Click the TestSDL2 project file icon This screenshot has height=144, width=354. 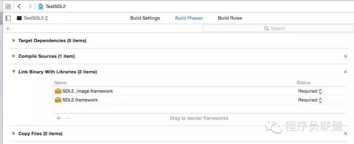[x=41, y=6]
